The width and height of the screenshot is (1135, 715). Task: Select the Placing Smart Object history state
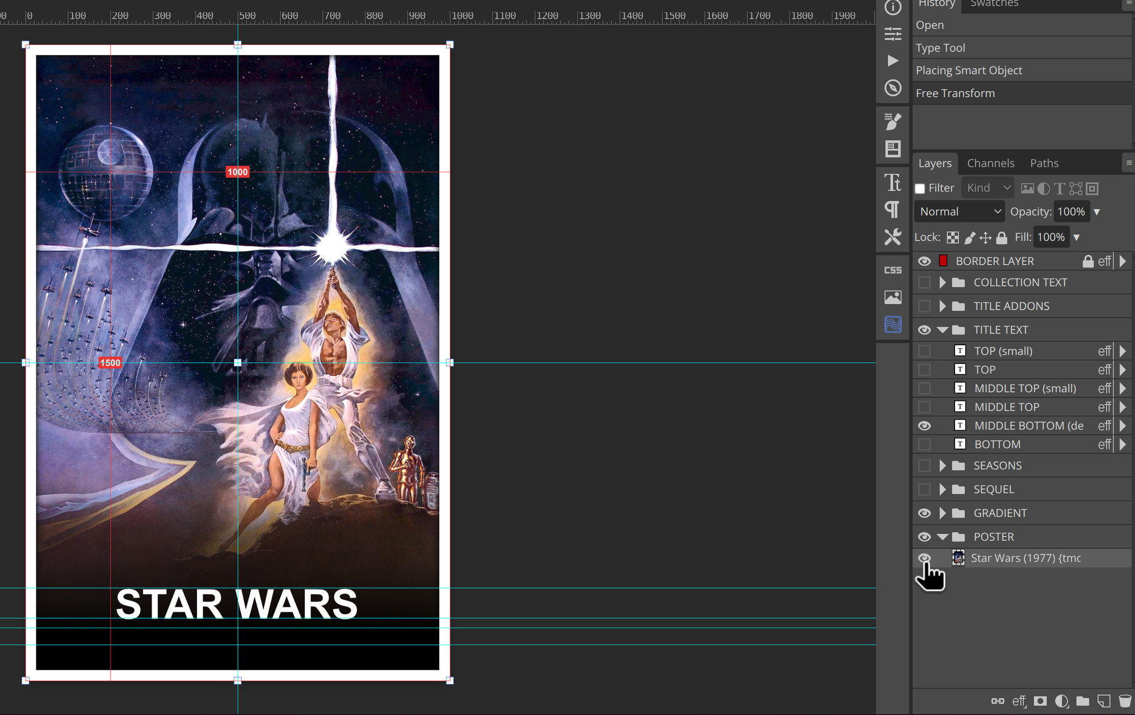(1021, 70)
